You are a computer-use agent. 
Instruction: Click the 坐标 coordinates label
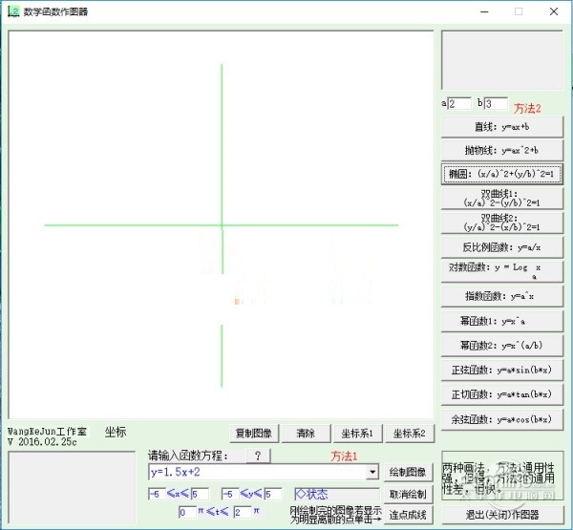(x=116, y=432)
